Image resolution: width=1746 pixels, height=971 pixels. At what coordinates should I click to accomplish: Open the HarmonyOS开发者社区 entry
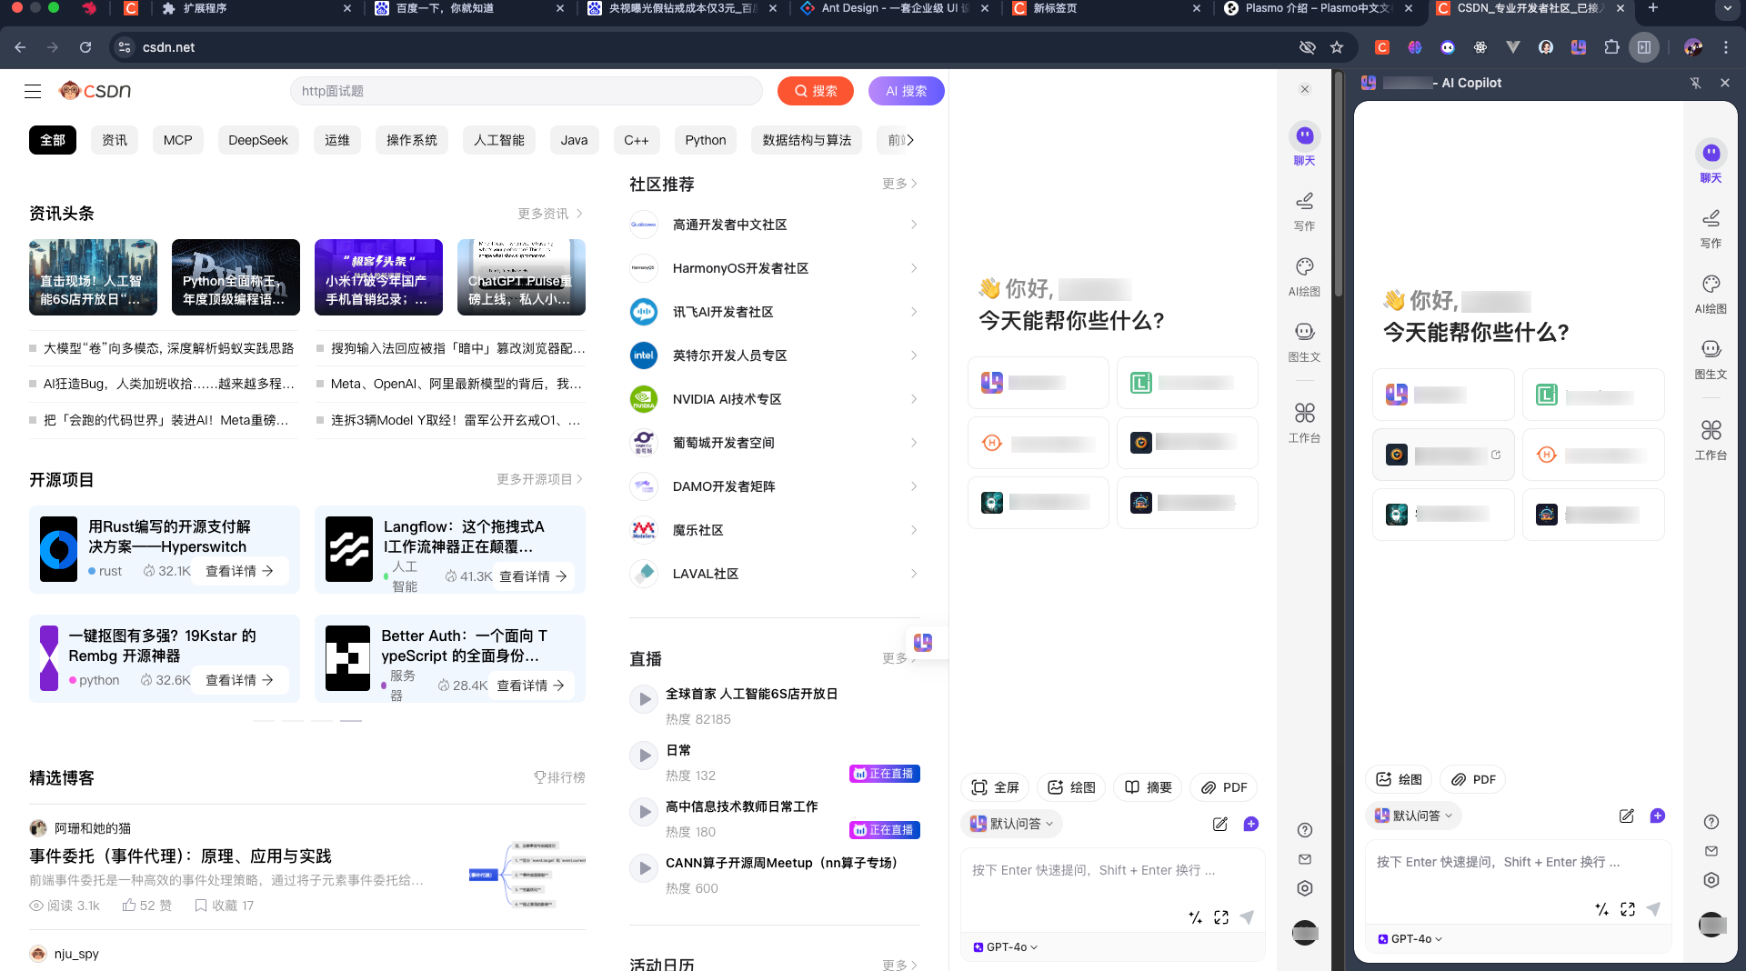coord(774,268)
